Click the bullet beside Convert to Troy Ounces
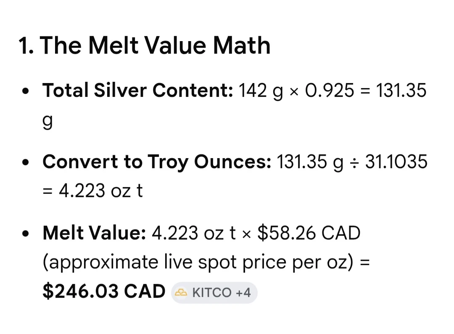This screenshot has width=454, height=334. (26, 162)
